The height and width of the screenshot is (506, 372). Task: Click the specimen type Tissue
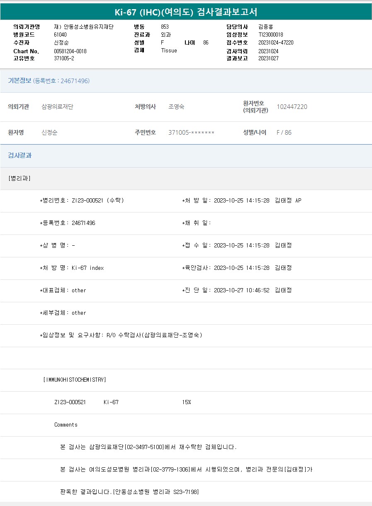point(169,51)
